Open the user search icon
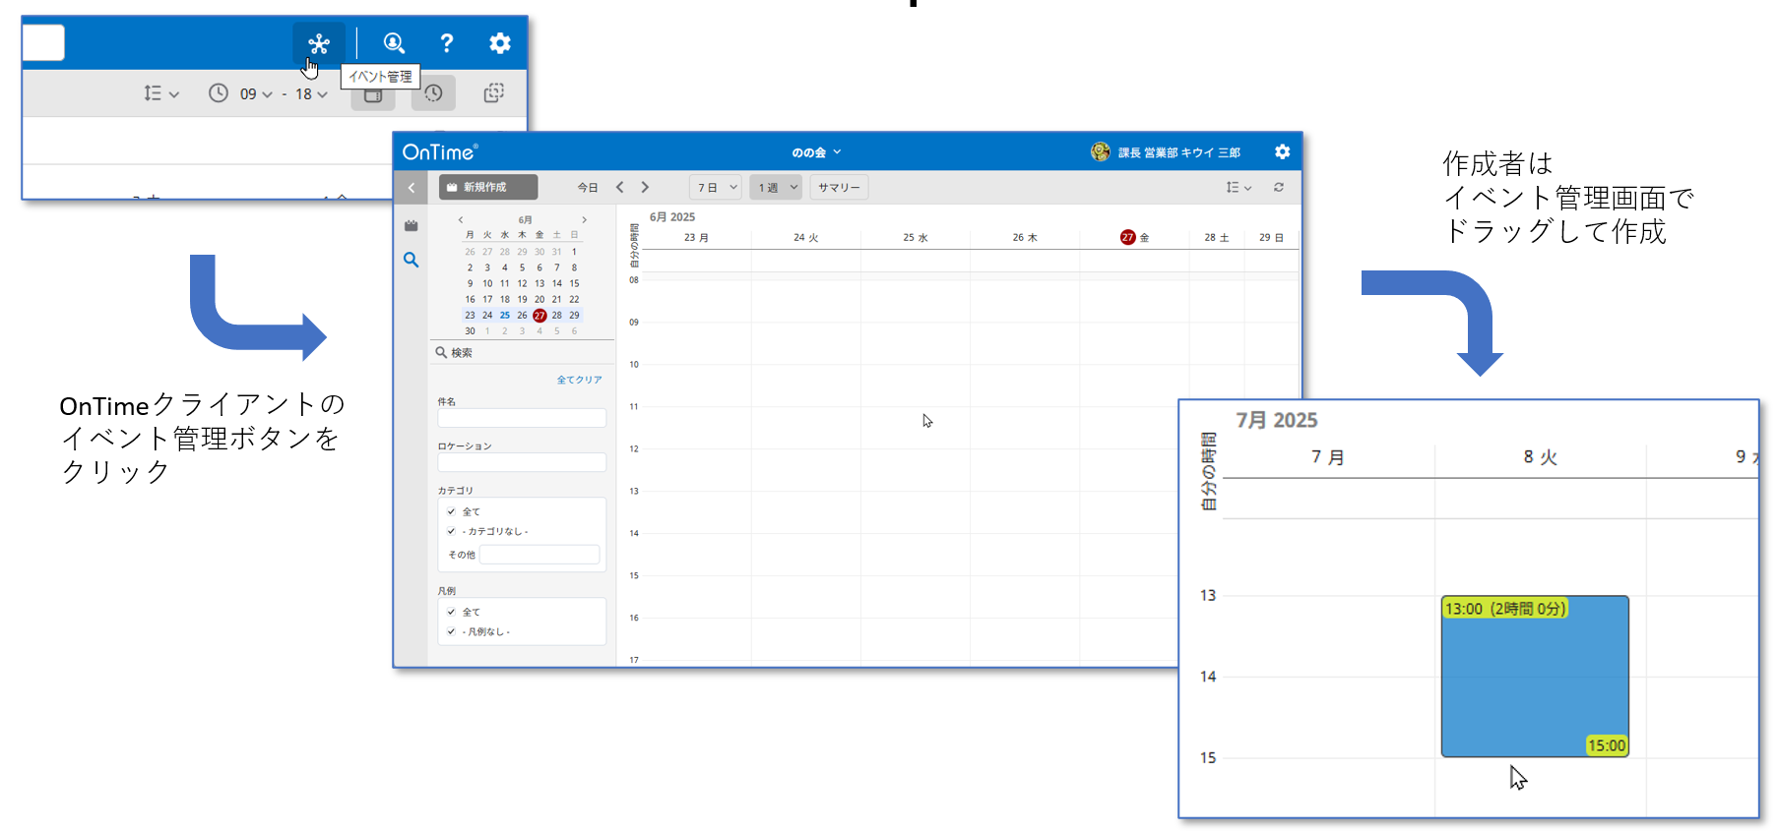The image size is (1777, 831). pyautogui.click(x=394, y=43)
